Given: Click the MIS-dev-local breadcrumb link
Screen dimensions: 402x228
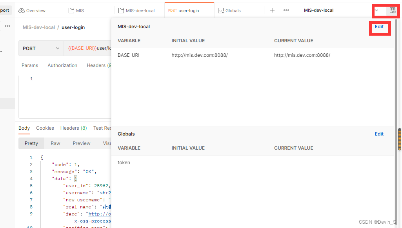Looking at the screenshot, I should coord(39,27).
